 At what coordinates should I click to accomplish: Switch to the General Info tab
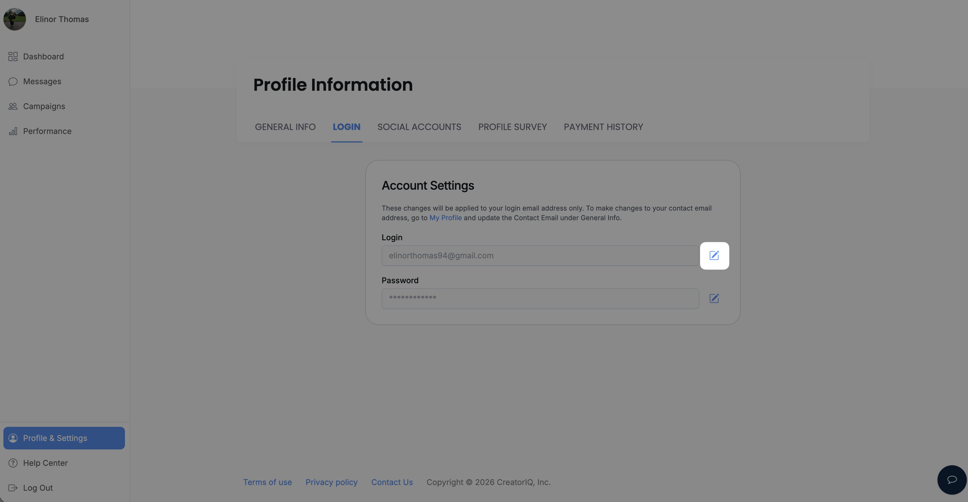click(x=285, y=127)
